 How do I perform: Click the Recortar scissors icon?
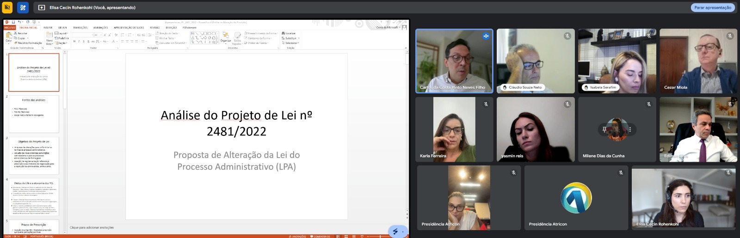(x=15, y=33)
